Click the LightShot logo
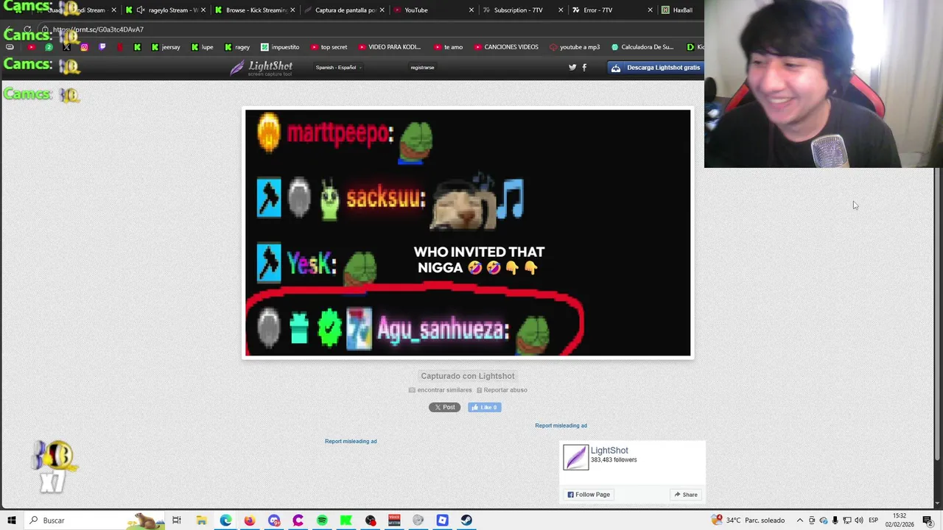This screenshot has height=530, width=943. (262, 68)
